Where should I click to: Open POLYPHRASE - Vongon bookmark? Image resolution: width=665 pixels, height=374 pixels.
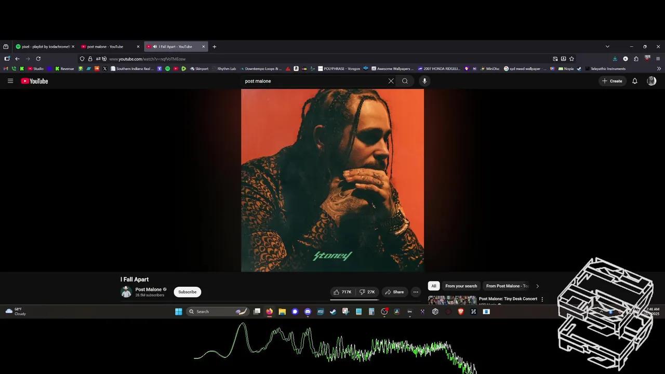click(x=339, y=69)
